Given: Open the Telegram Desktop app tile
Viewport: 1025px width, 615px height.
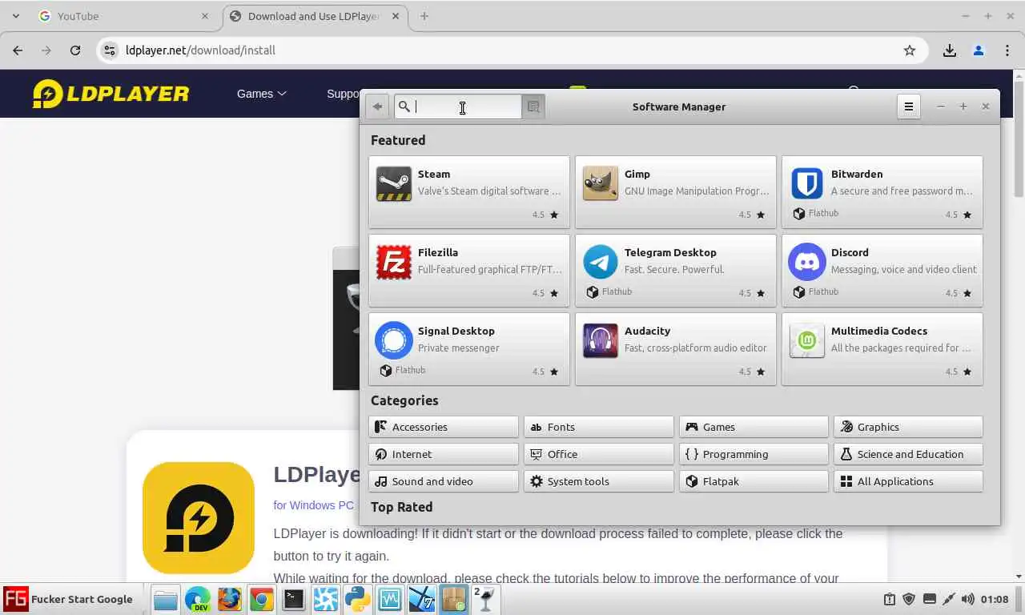Looking at the screenshot, I should click(676, 271).
